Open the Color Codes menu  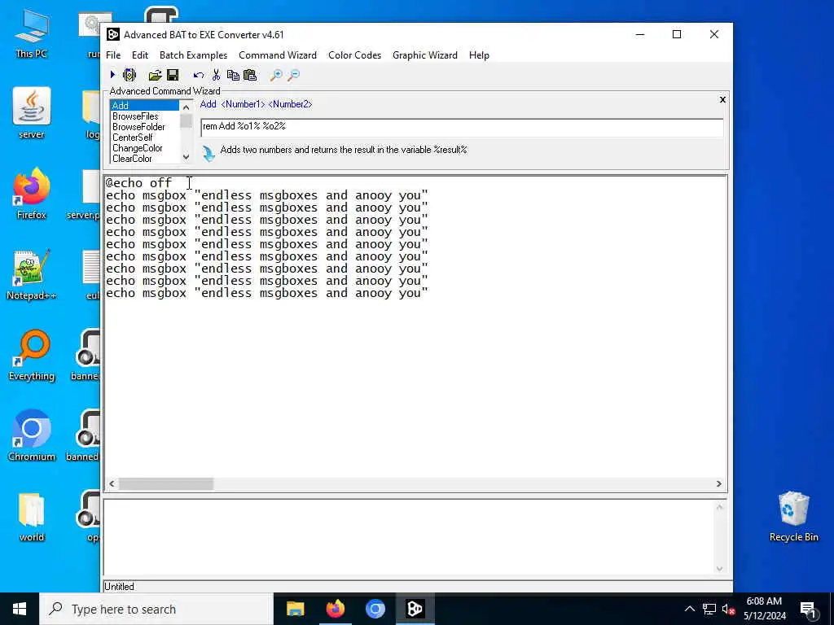[355, 55]
